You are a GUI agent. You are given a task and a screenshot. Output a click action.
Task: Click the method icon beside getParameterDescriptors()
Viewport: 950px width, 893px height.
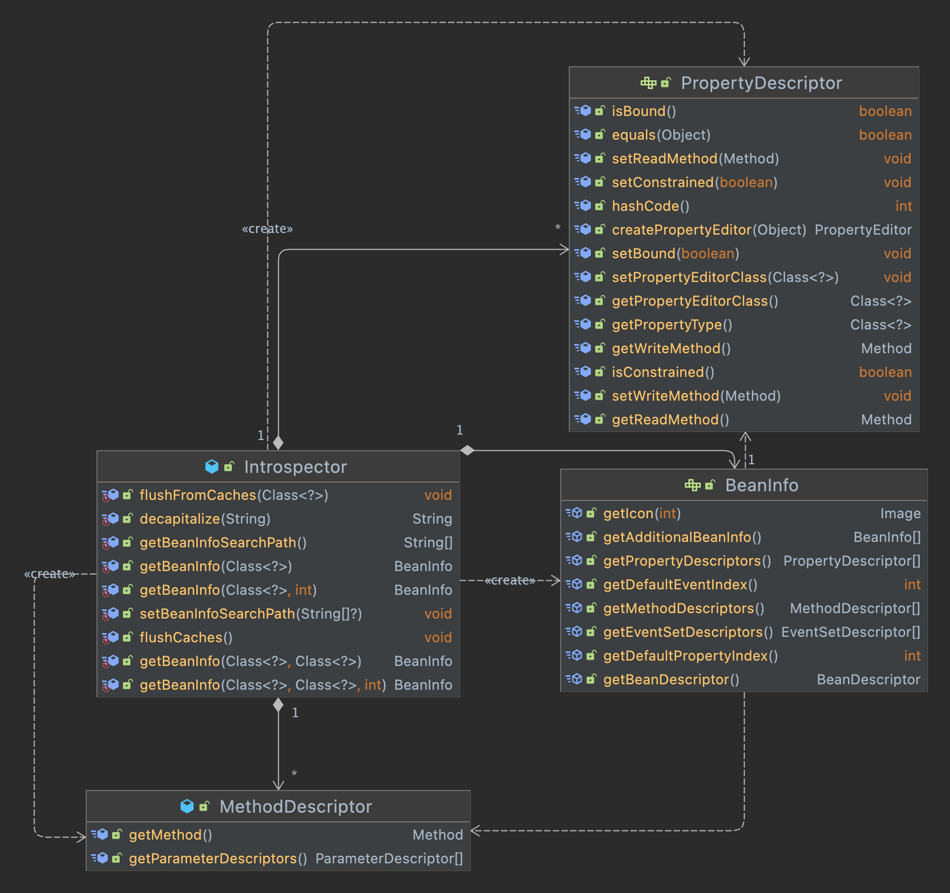[x=101, y=858]
